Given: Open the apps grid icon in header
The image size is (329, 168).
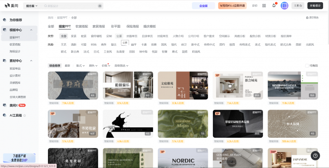Looking at the screenshot, I should (x=264, y=5).
